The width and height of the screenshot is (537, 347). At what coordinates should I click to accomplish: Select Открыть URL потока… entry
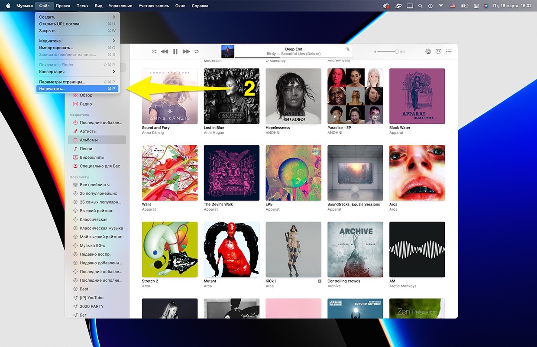78,24
